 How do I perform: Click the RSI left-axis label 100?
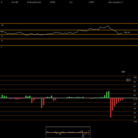[2, 25]
